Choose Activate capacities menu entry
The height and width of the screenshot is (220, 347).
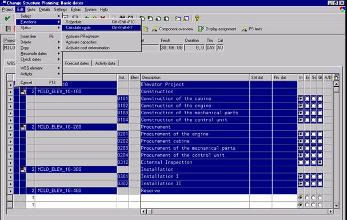tap(101, 42)
